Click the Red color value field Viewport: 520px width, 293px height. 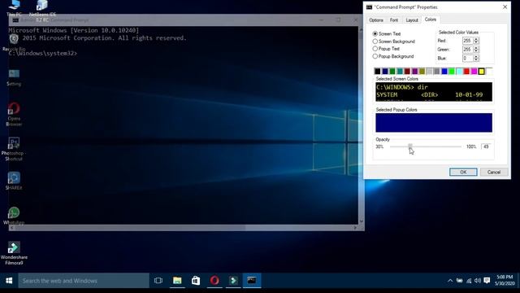pyautogui.click(x=468, y=41)
